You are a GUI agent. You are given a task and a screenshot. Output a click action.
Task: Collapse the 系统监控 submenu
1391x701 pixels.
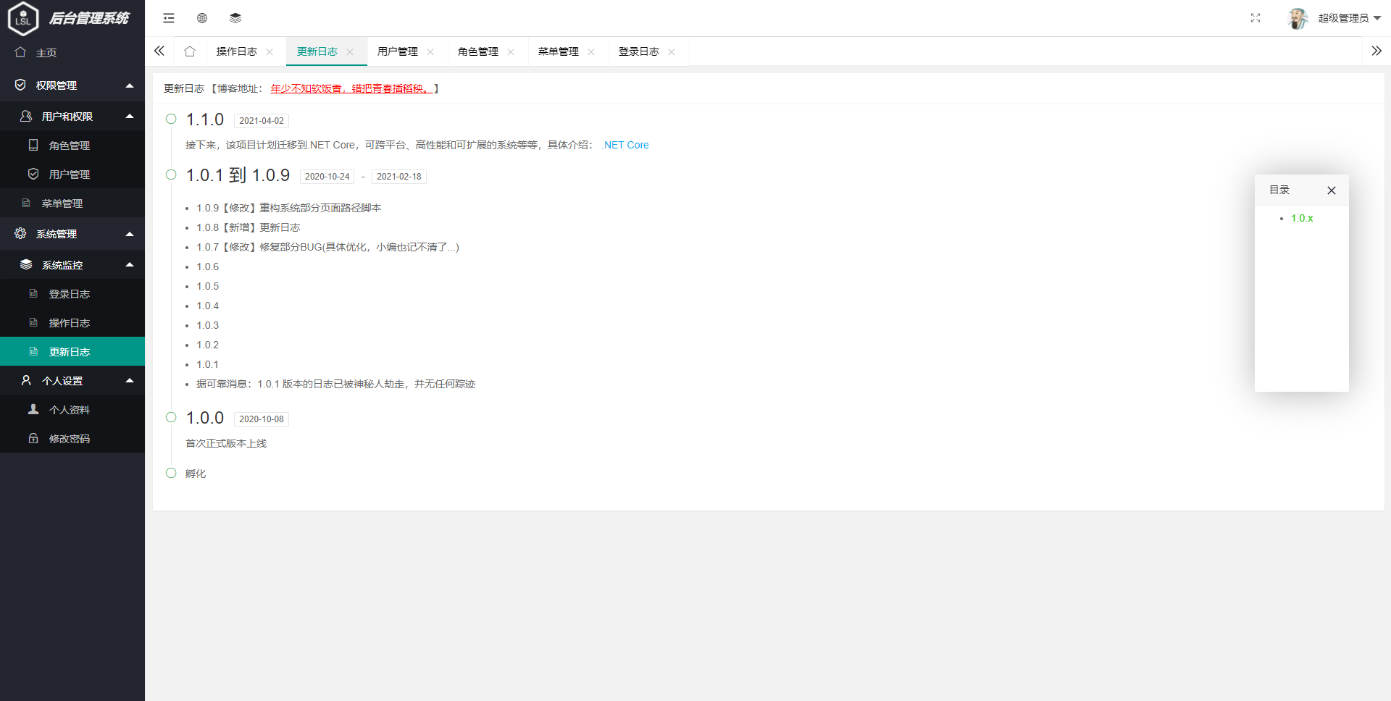point(129,264)
